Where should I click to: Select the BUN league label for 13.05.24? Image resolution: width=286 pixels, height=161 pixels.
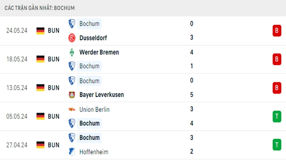54,88
